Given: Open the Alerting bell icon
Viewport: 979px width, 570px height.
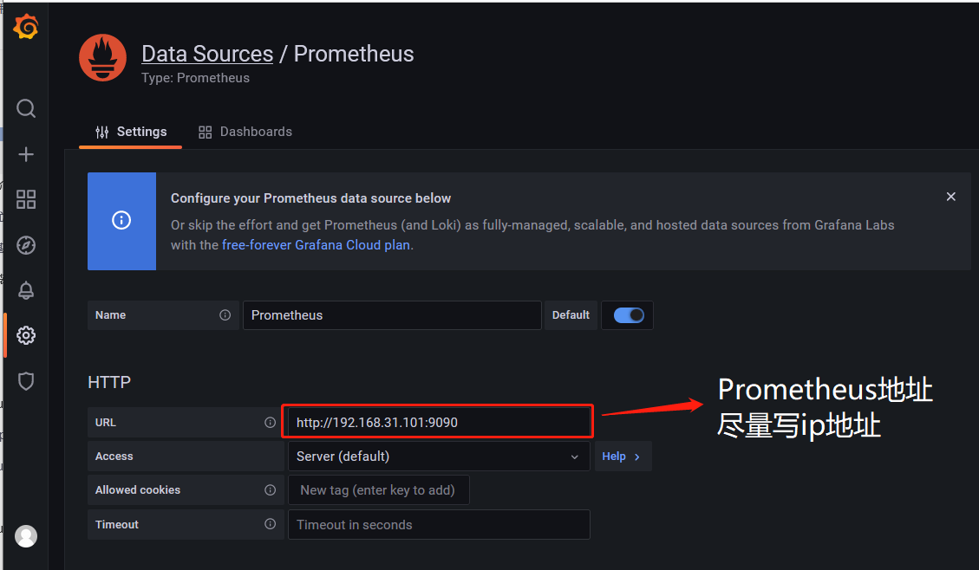Looking at the screenshot, I should 25,290.
